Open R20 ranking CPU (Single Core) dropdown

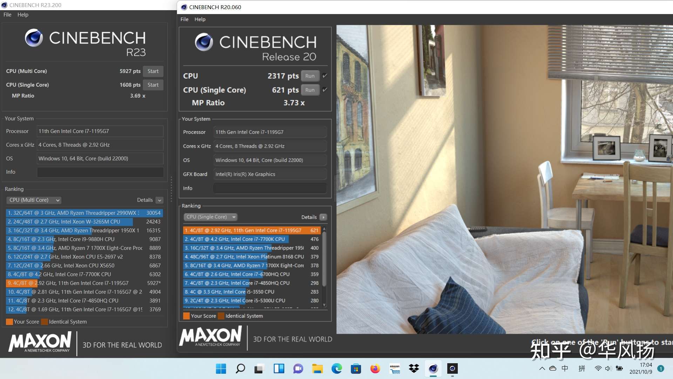click(211, 217)
